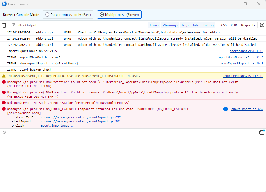Screen dimensions: 266x192
Task: Click the repeated-message count badge showing 2
Action: pos(225,109)
